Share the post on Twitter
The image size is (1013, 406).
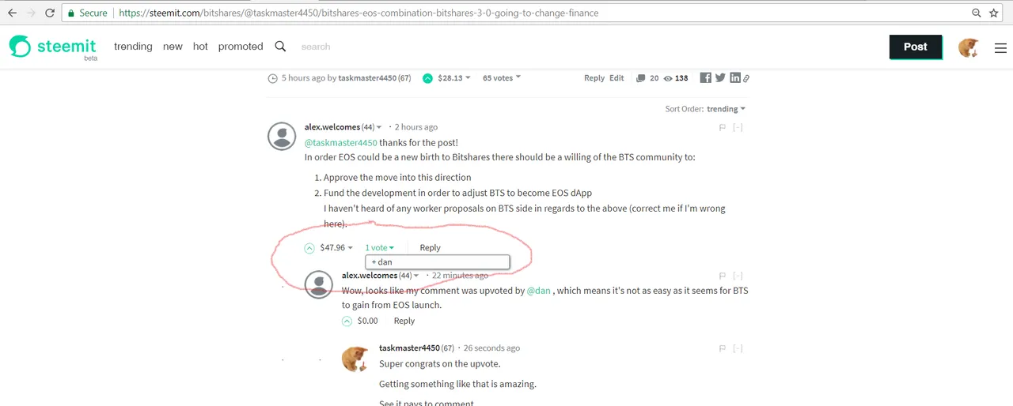coord(720,77)
